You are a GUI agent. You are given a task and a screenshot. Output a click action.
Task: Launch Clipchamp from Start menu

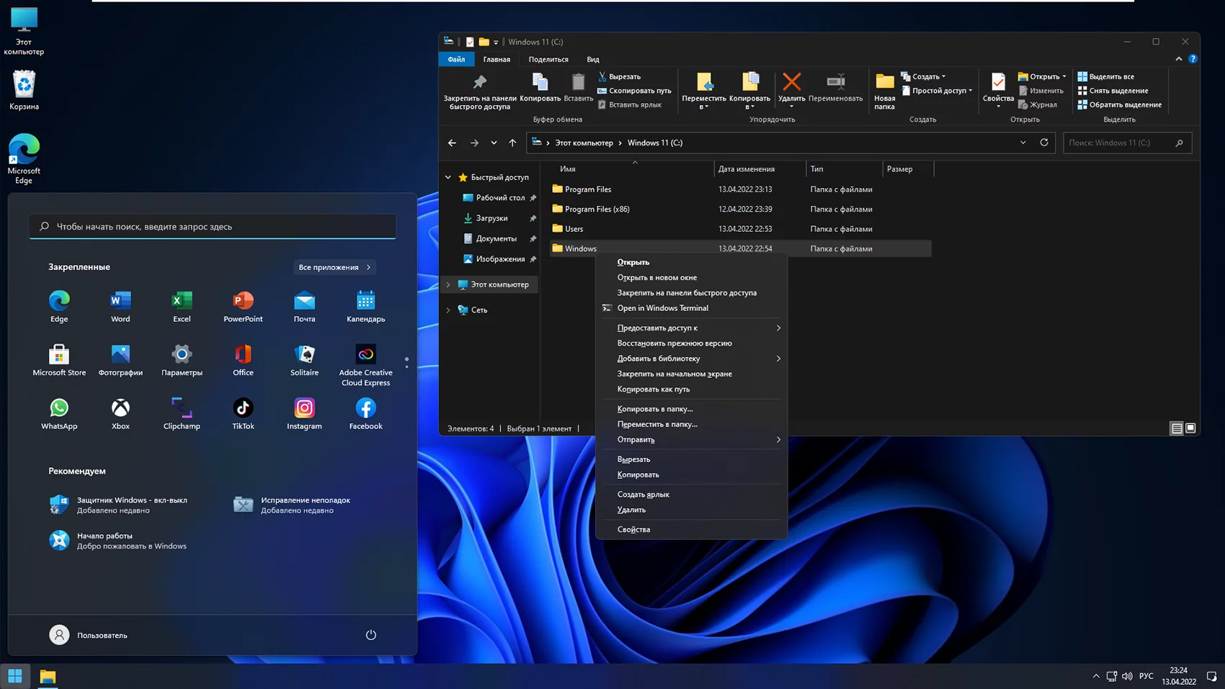[182, 409]
